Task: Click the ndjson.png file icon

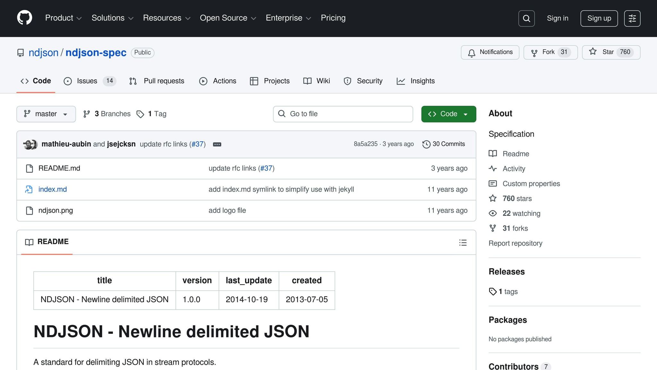Action: 30,211
